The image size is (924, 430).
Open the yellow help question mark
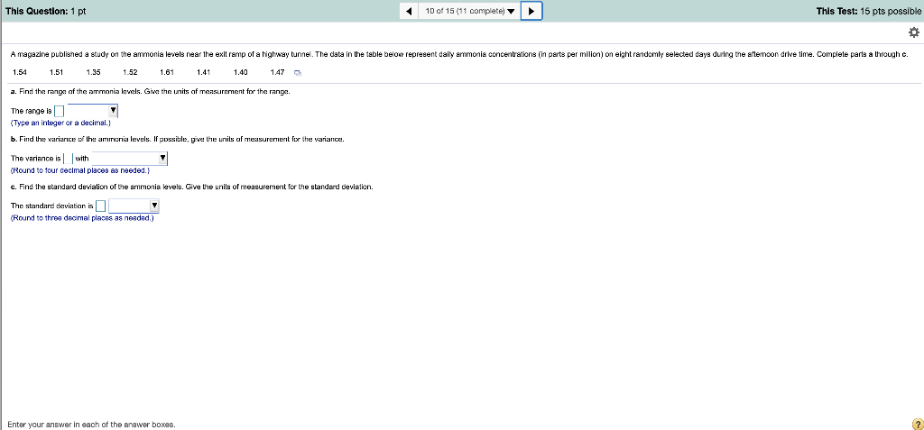pos(917,424)
